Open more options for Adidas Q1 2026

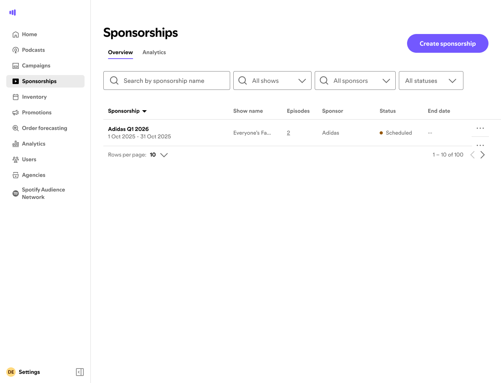click(480, 128)
